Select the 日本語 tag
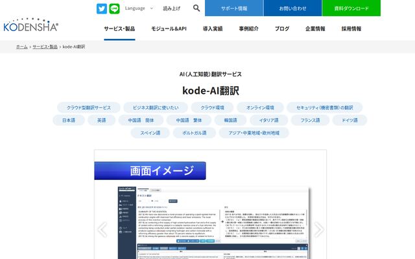The height and width of the screenshot is (259, 415). (x=69, y=120)
